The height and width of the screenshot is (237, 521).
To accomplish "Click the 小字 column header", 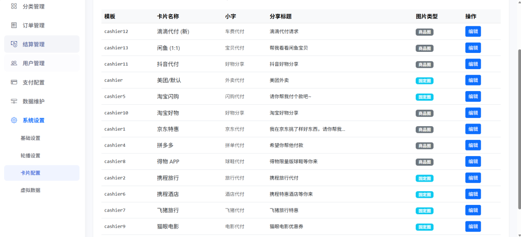I will point(230,16).
